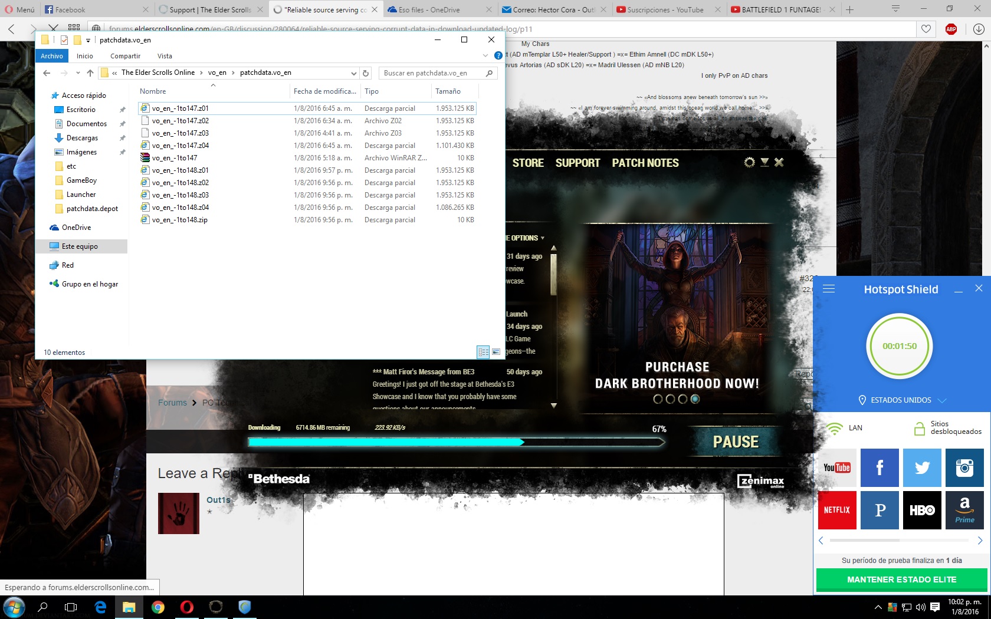Image resolution: width=991 pixels, height=619 pixels.
Task: Open Descargas in the navigation pane
Action: [82, 138]
